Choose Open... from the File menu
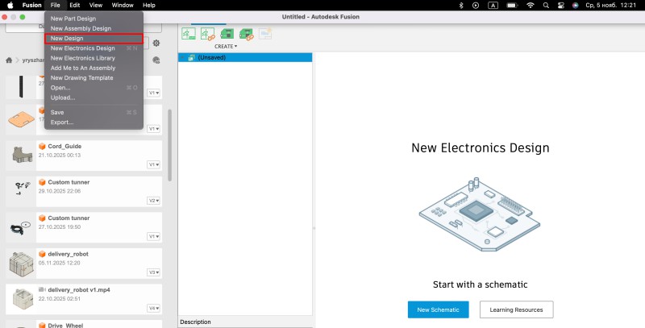The height and width of the screenshot is (328, 645). coord(94,88)
